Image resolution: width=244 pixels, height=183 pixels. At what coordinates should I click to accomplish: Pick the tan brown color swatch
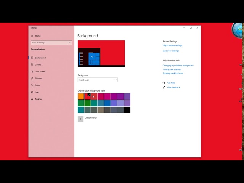101,110
